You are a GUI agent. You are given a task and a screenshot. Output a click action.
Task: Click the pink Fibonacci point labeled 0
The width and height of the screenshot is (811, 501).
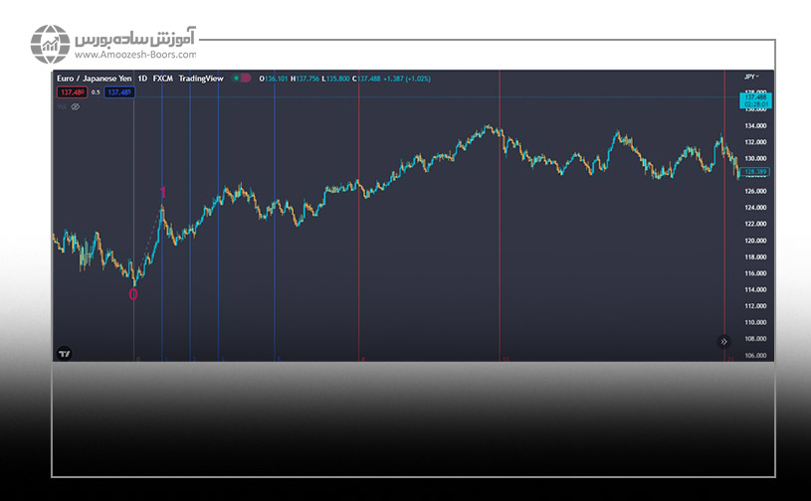point(133,294)
